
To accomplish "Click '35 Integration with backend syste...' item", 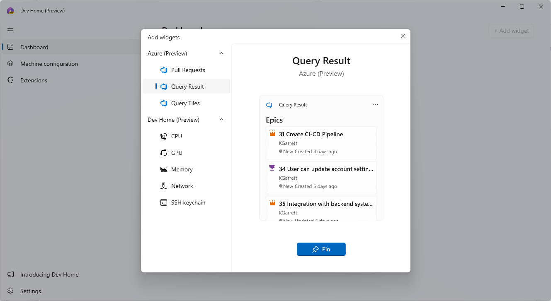I will click(x=321, y=208).
